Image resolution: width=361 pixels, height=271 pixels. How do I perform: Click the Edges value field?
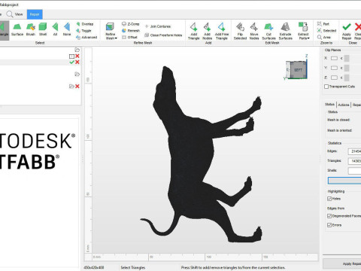point(354,151)
